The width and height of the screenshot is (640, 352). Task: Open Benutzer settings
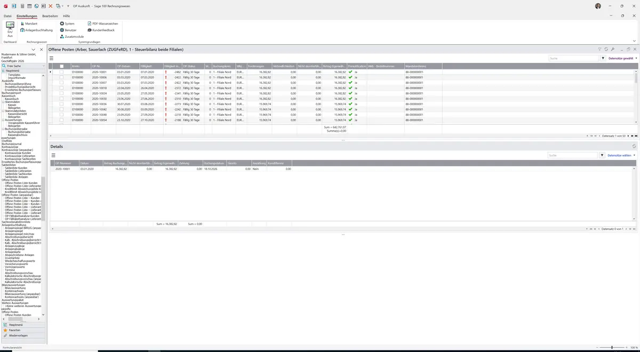[x=68, y=30]
